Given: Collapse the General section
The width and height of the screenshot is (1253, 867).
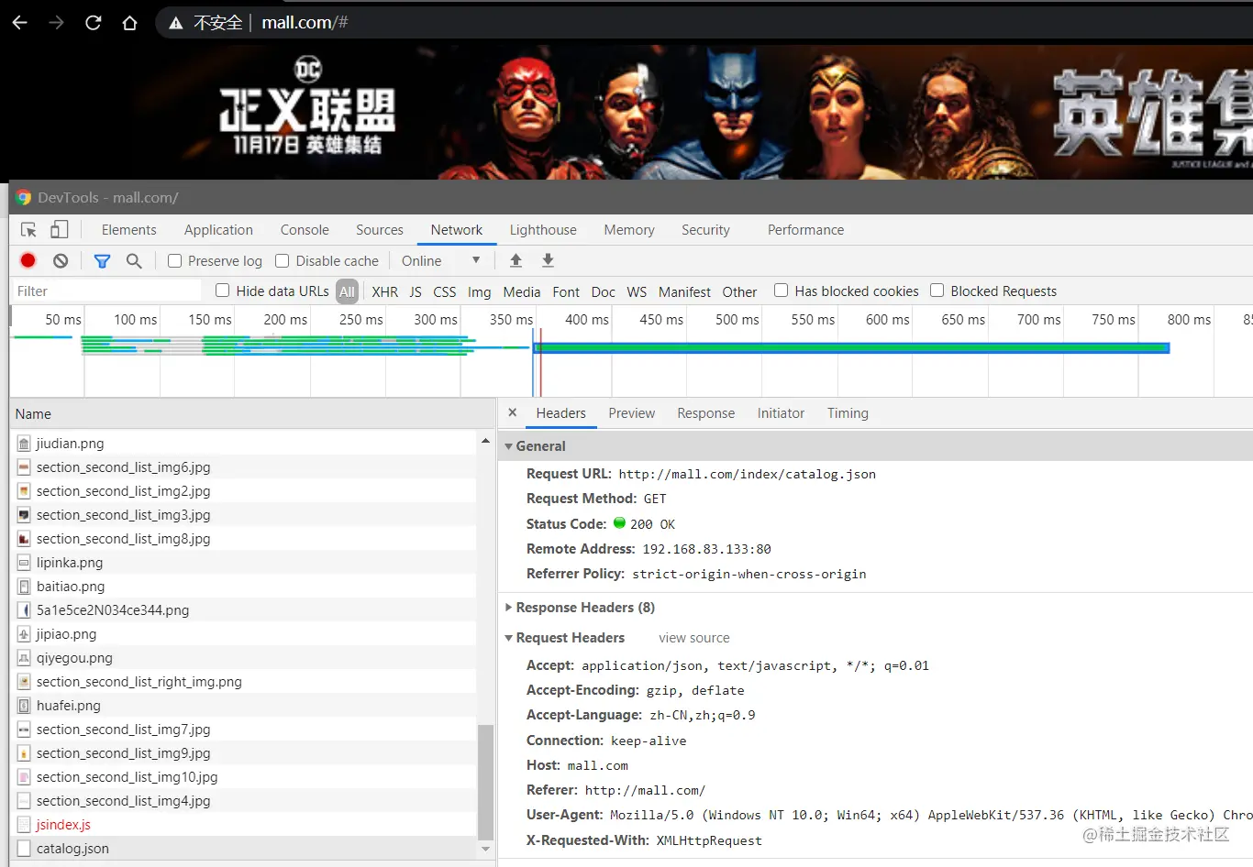Looking at the screenshot, I should coord(509,446).
